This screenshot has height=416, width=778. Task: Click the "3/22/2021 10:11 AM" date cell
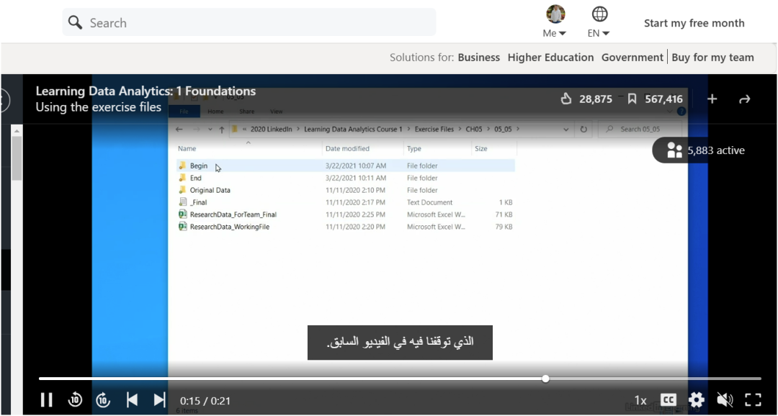356,178
